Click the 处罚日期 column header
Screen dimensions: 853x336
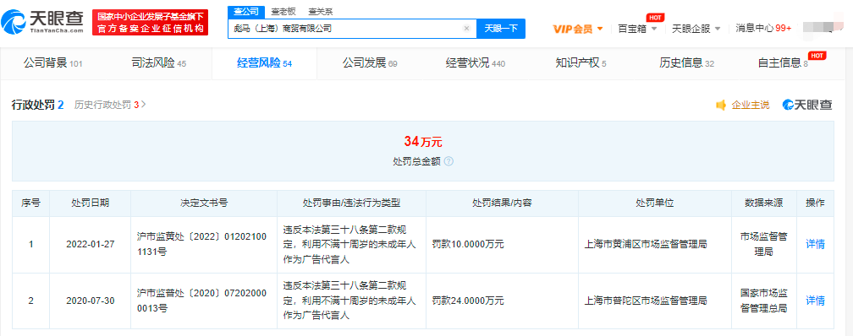(x=90, y=203)
